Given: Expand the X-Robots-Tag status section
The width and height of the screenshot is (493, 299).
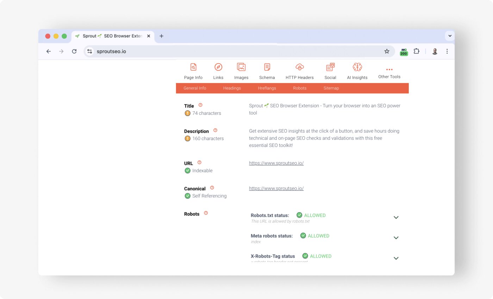Looking at the screenshot, I should (396, 258).
